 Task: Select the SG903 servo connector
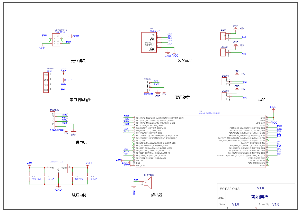coord(224,81)
